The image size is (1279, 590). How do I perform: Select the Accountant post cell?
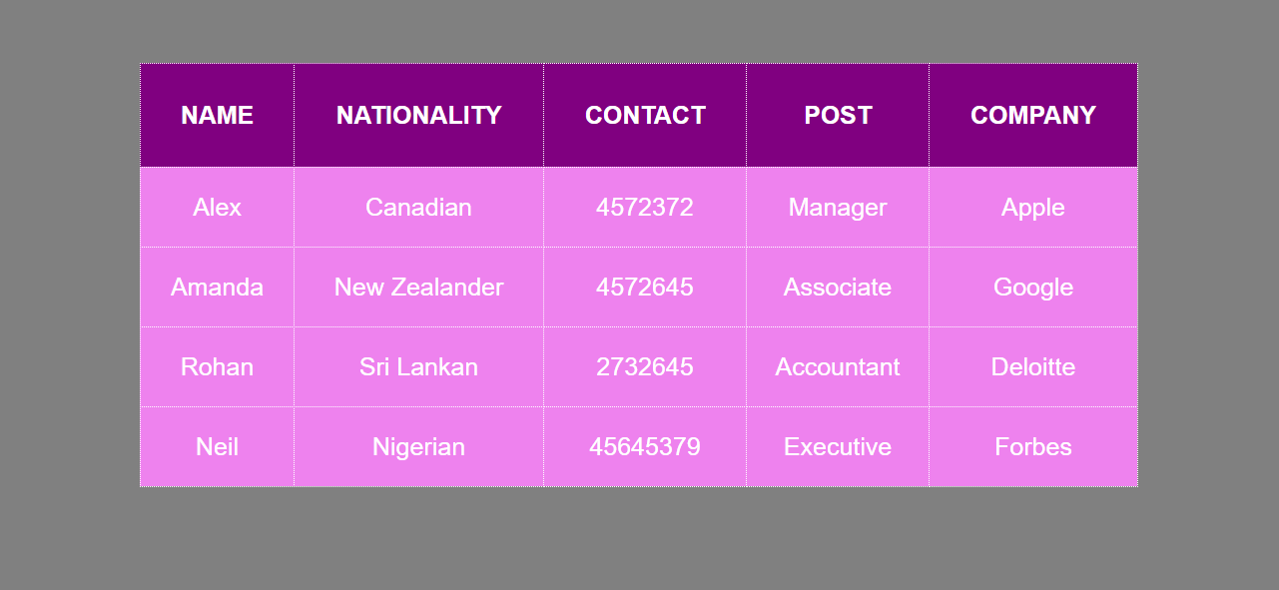pyautogui.click(x=838, y=366)
